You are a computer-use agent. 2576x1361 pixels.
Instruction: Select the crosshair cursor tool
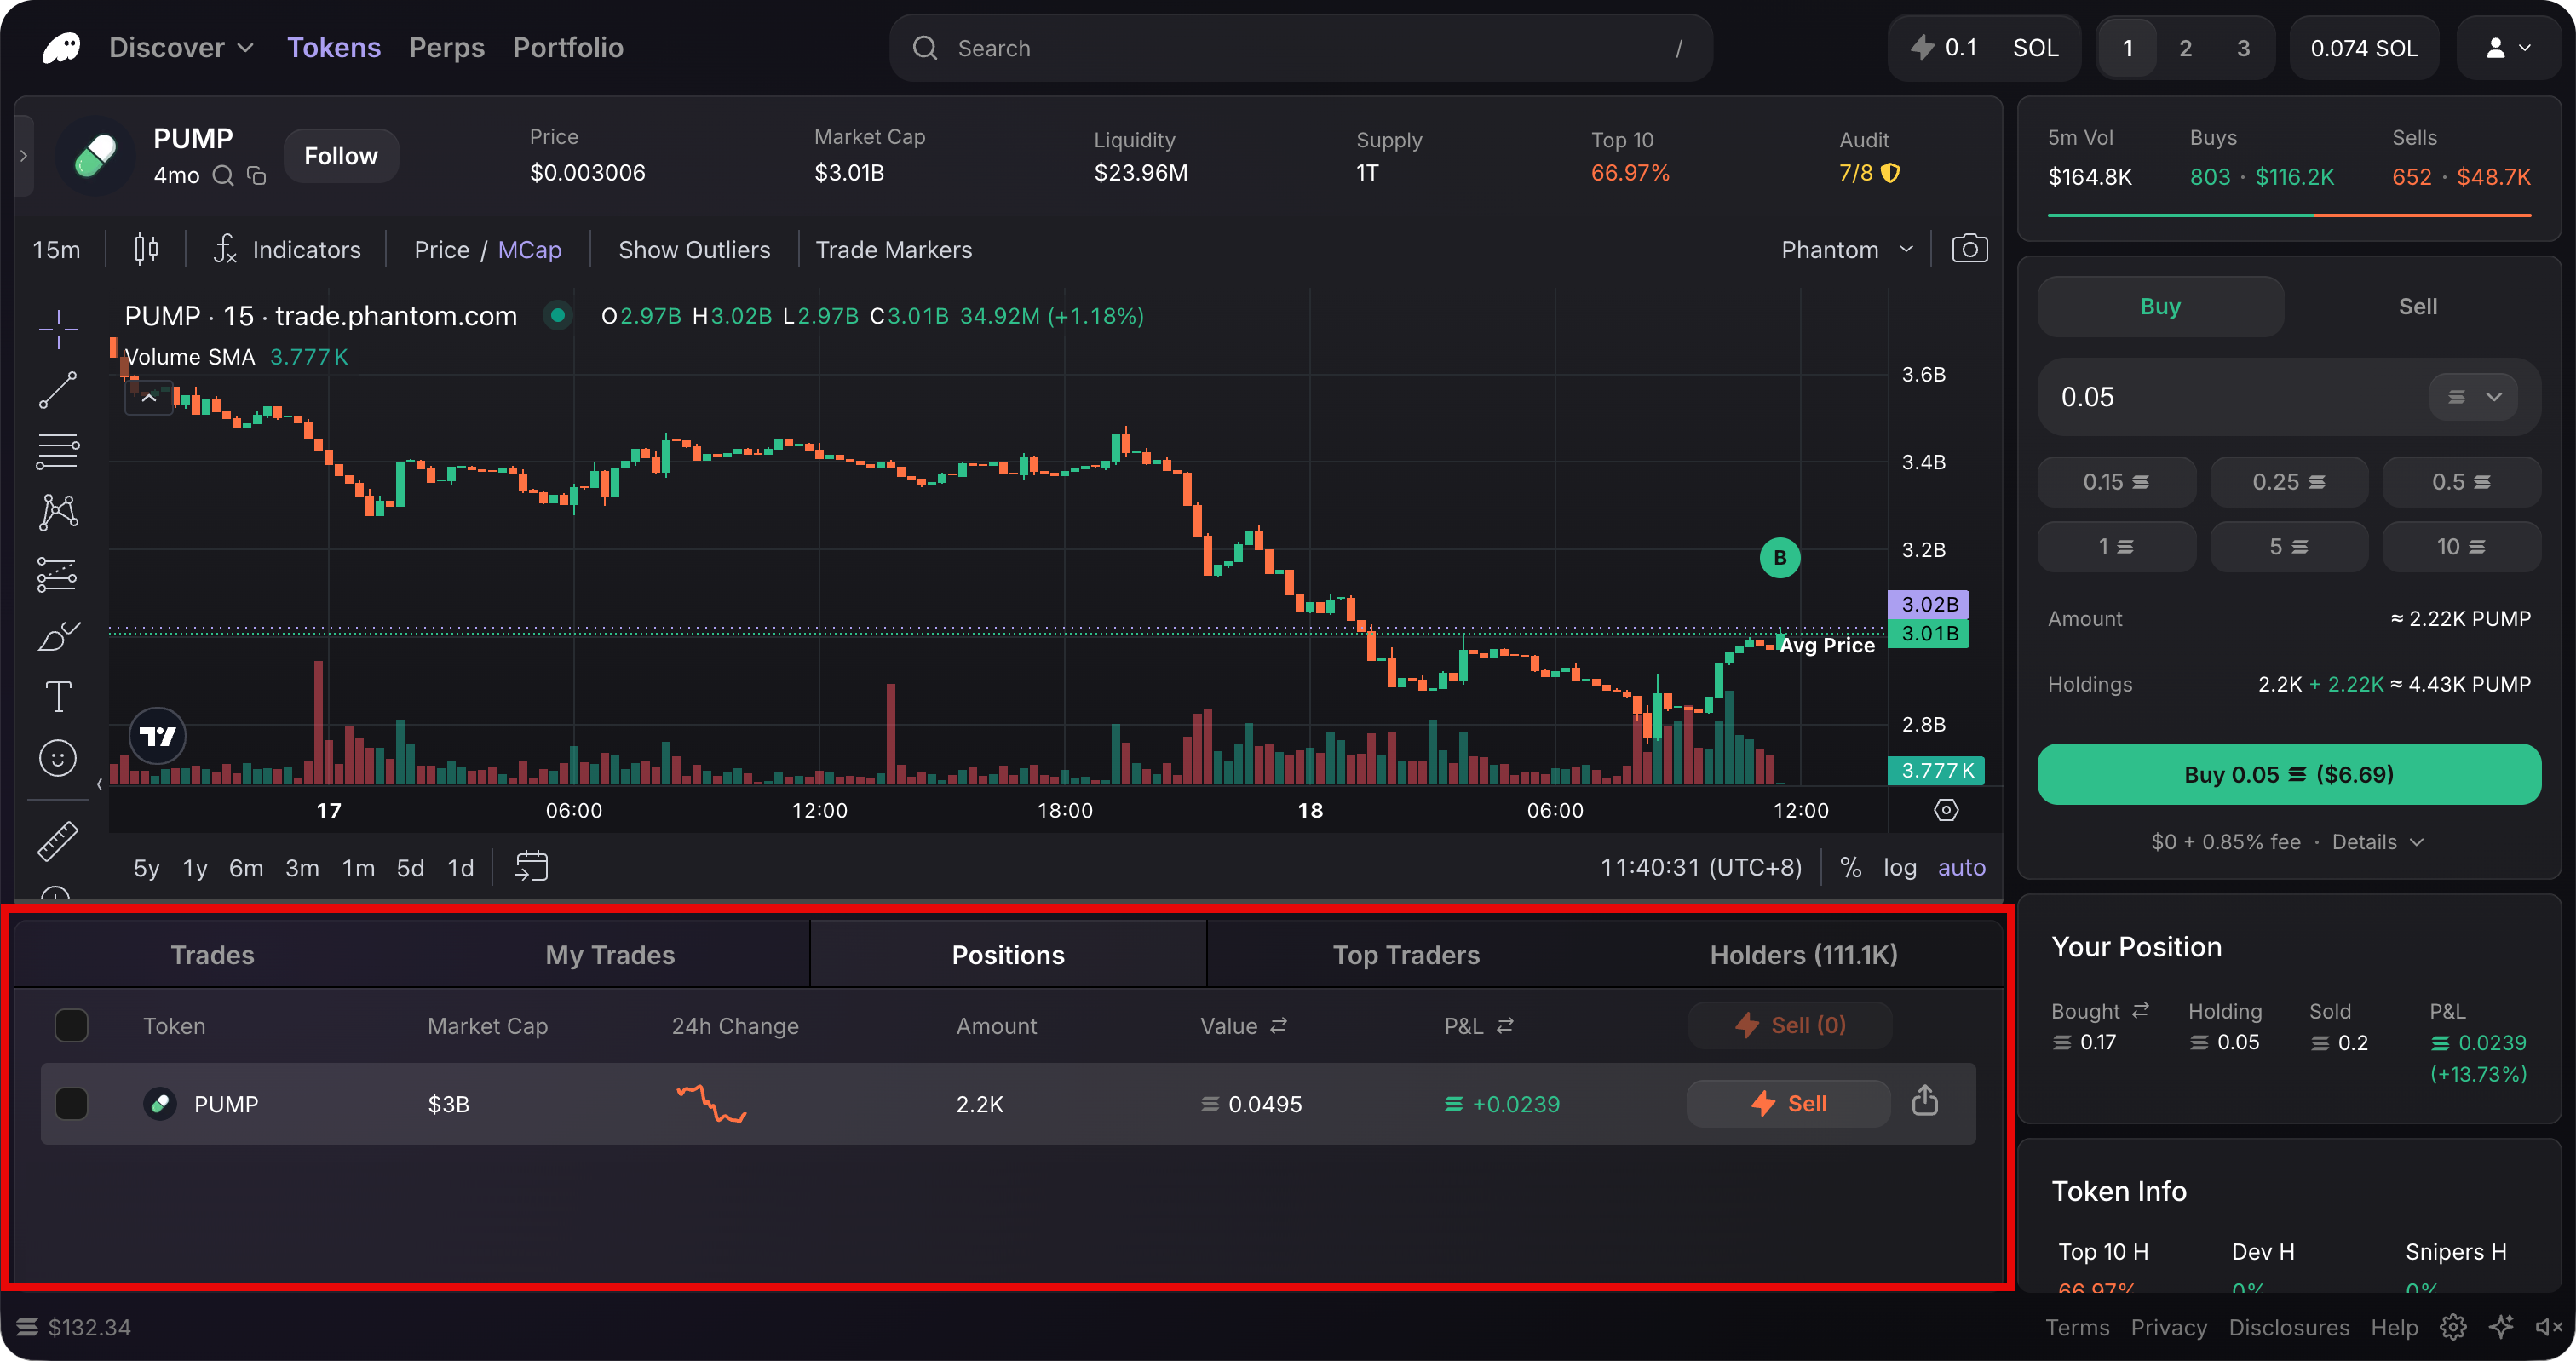tap(58, 327)
